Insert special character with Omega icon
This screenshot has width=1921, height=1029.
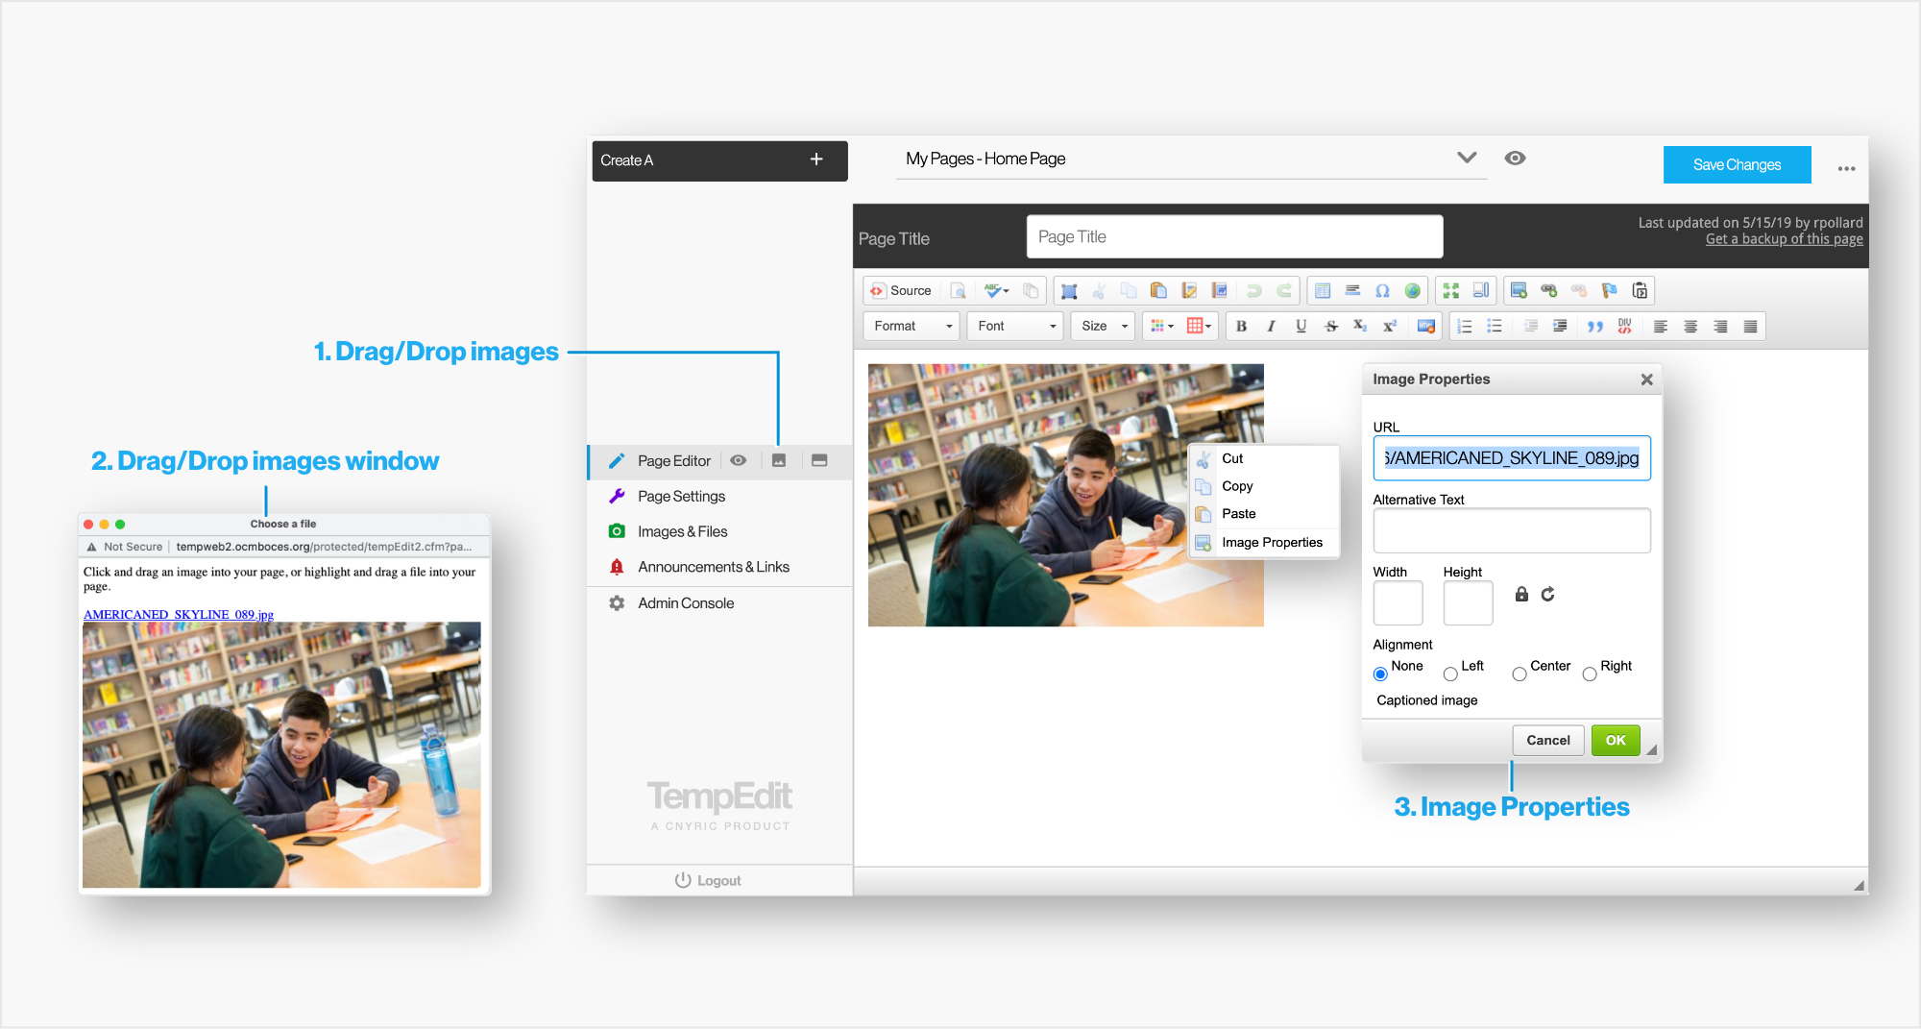(x=1382, y=290)
